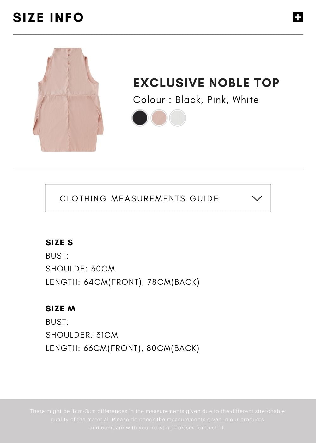Click the Size M shoulder 31CM line
Screen dimensions: 316x443
82,335
